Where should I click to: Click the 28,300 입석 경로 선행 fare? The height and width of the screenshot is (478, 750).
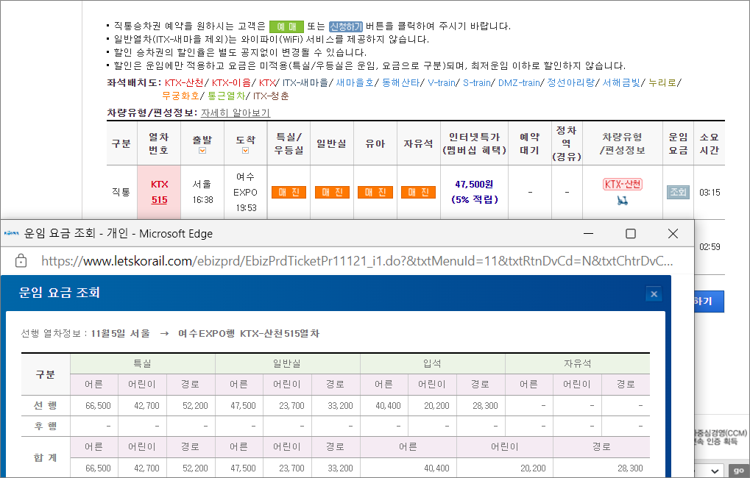485,406
